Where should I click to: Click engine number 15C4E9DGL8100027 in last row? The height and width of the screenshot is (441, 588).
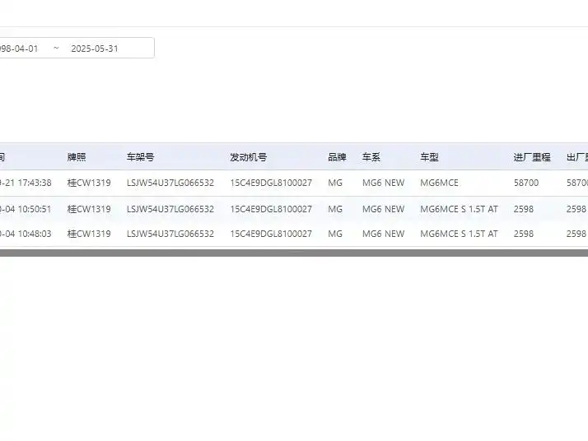271,234
